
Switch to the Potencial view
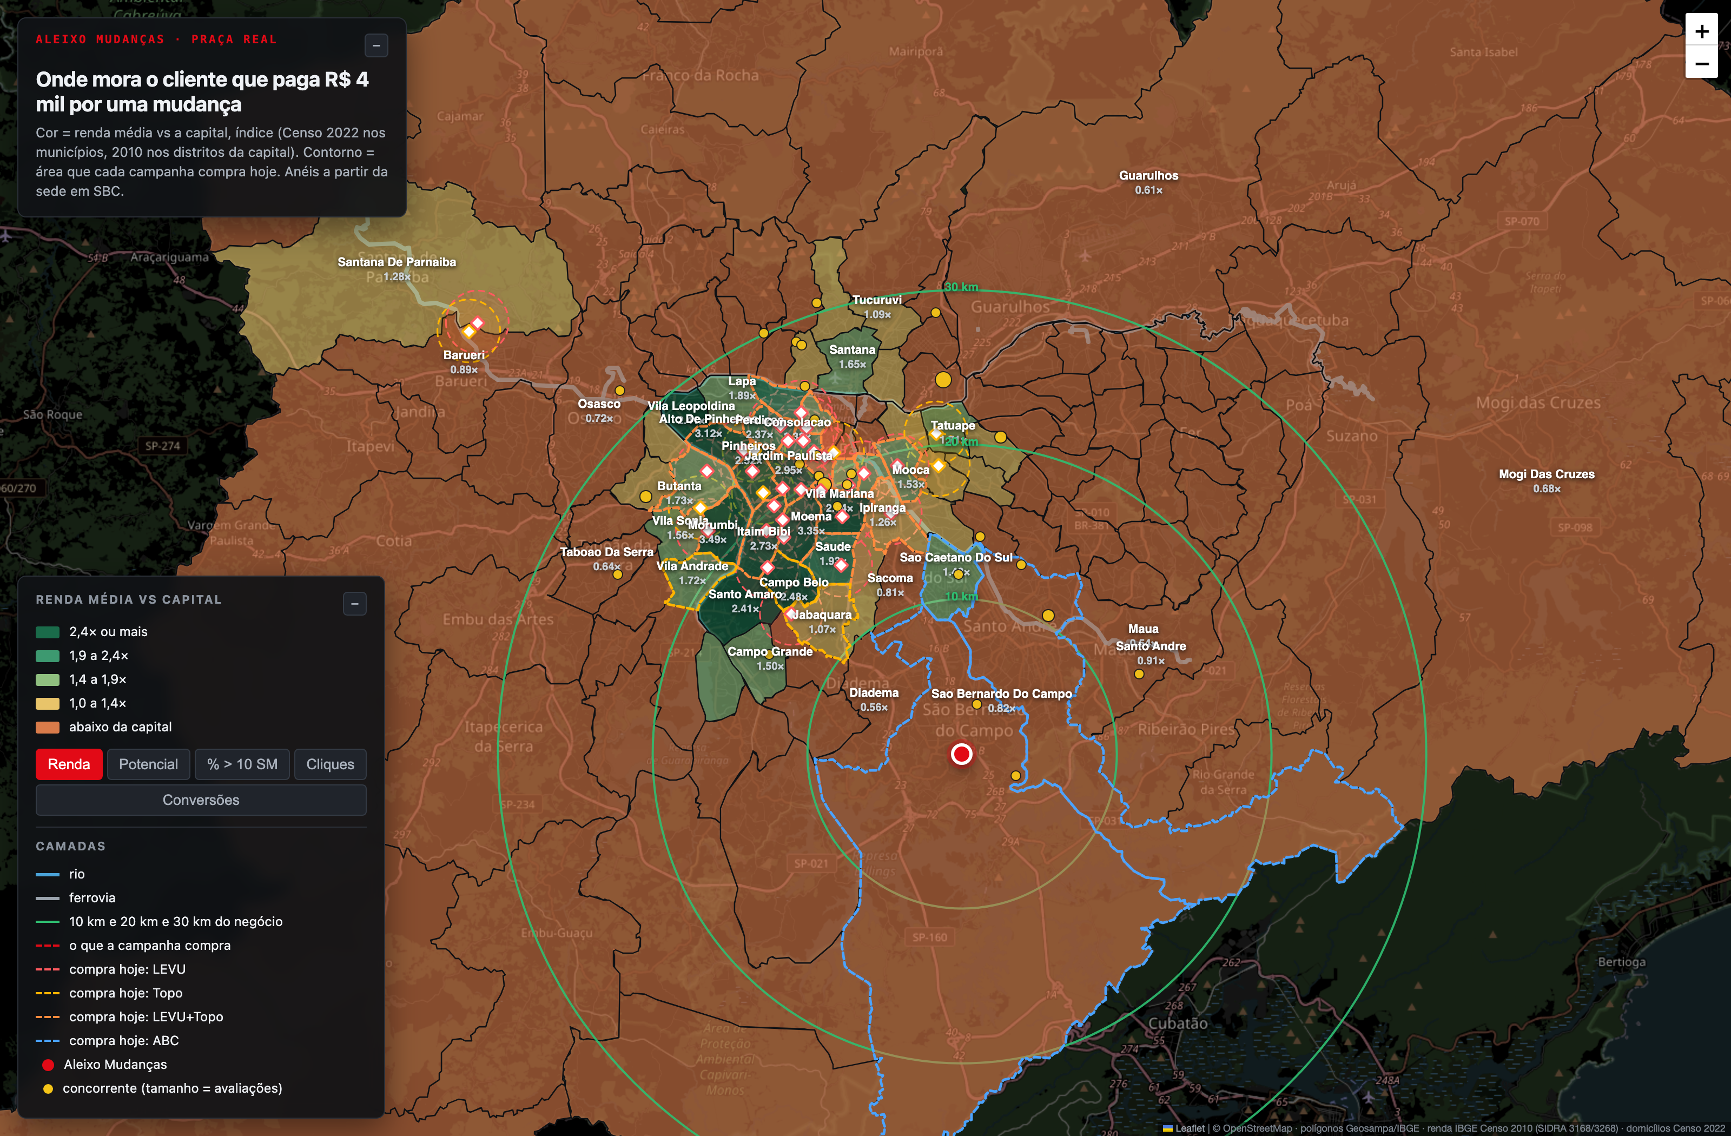point(148,764)
